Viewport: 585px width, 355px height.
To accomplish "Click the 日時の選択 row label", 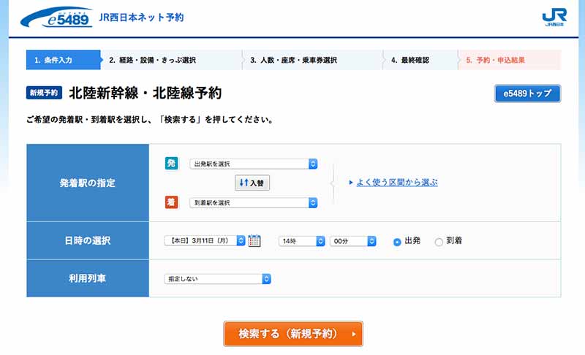I will (x=88, y=240).
